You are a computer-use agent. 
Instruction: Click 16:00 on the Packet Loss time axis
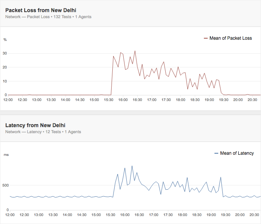point(123,100)
